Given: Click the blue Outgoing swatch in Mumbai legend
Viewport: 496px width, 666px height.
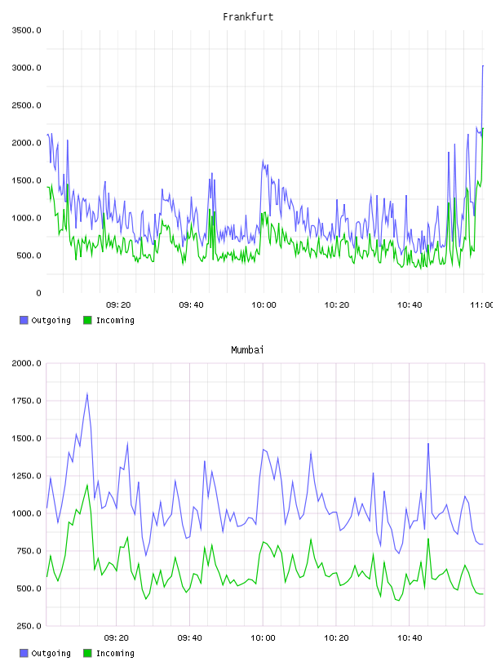Looking at the screenshot, I should pos(24,653).
